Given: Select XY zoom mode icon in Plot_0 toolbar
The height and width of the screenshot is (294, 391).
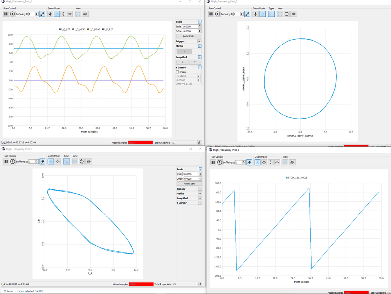Looking at the screenshot, I should pos(262,14).
